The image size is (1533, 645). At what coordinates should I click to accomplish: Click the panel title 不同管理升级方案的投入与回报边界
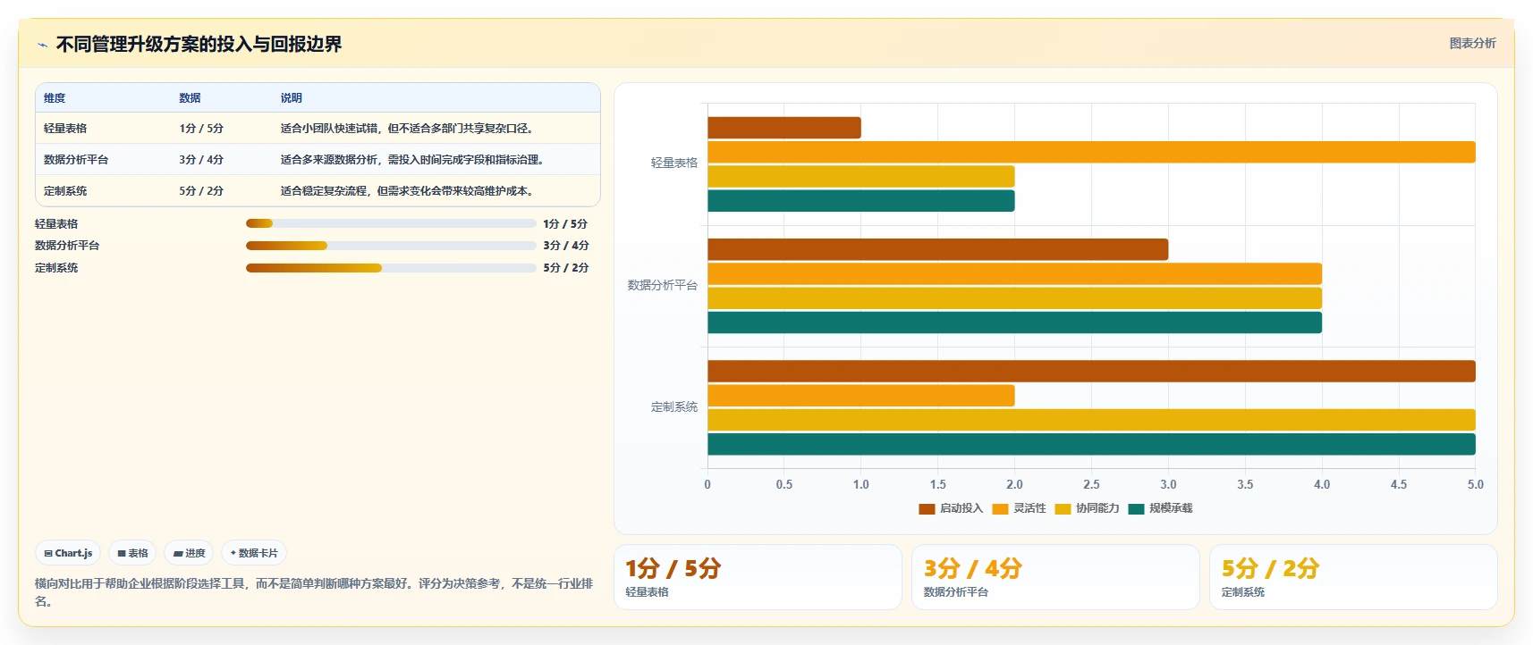coord(199,45)
